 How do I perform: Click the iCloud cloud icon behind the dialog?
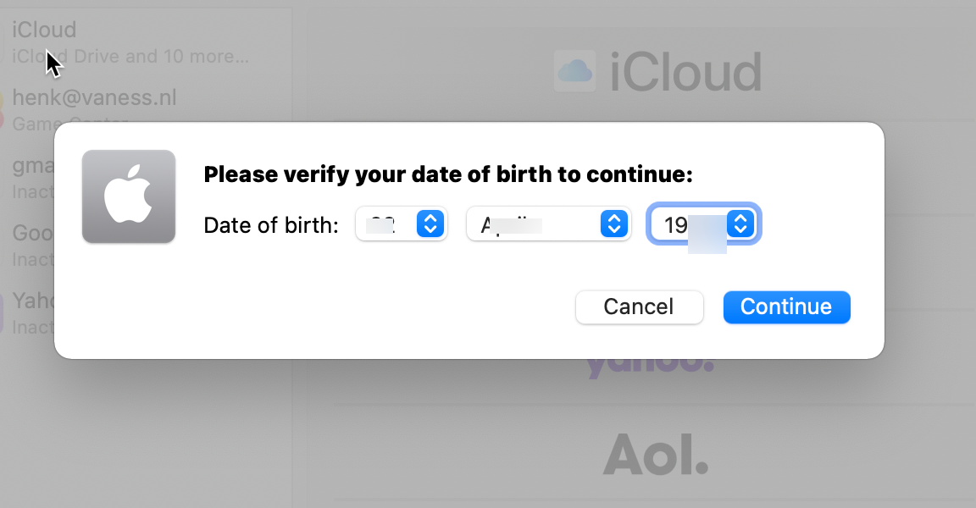click(x=575, y=71)
